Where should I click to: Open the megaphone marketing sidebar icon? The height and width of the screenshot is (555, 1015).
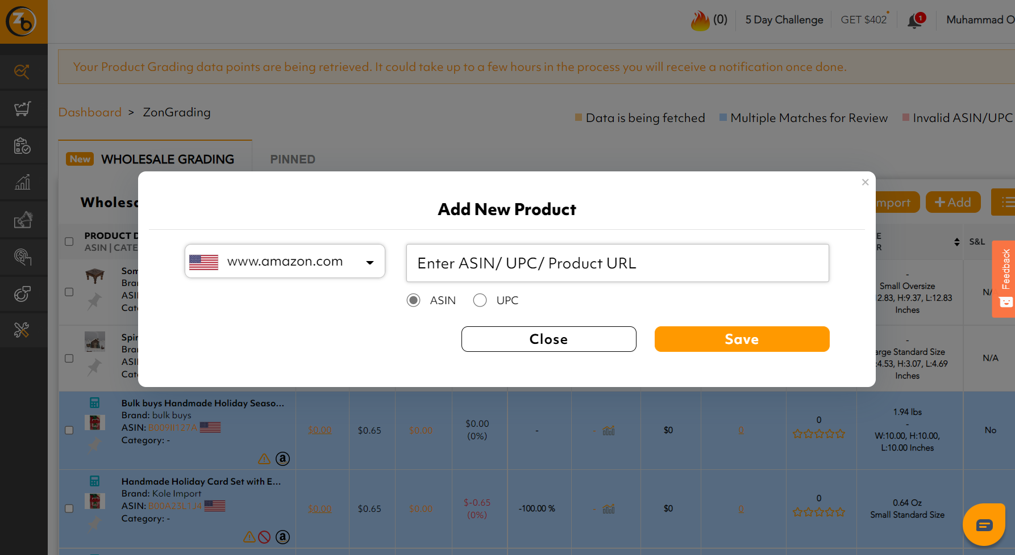point(23,220)
